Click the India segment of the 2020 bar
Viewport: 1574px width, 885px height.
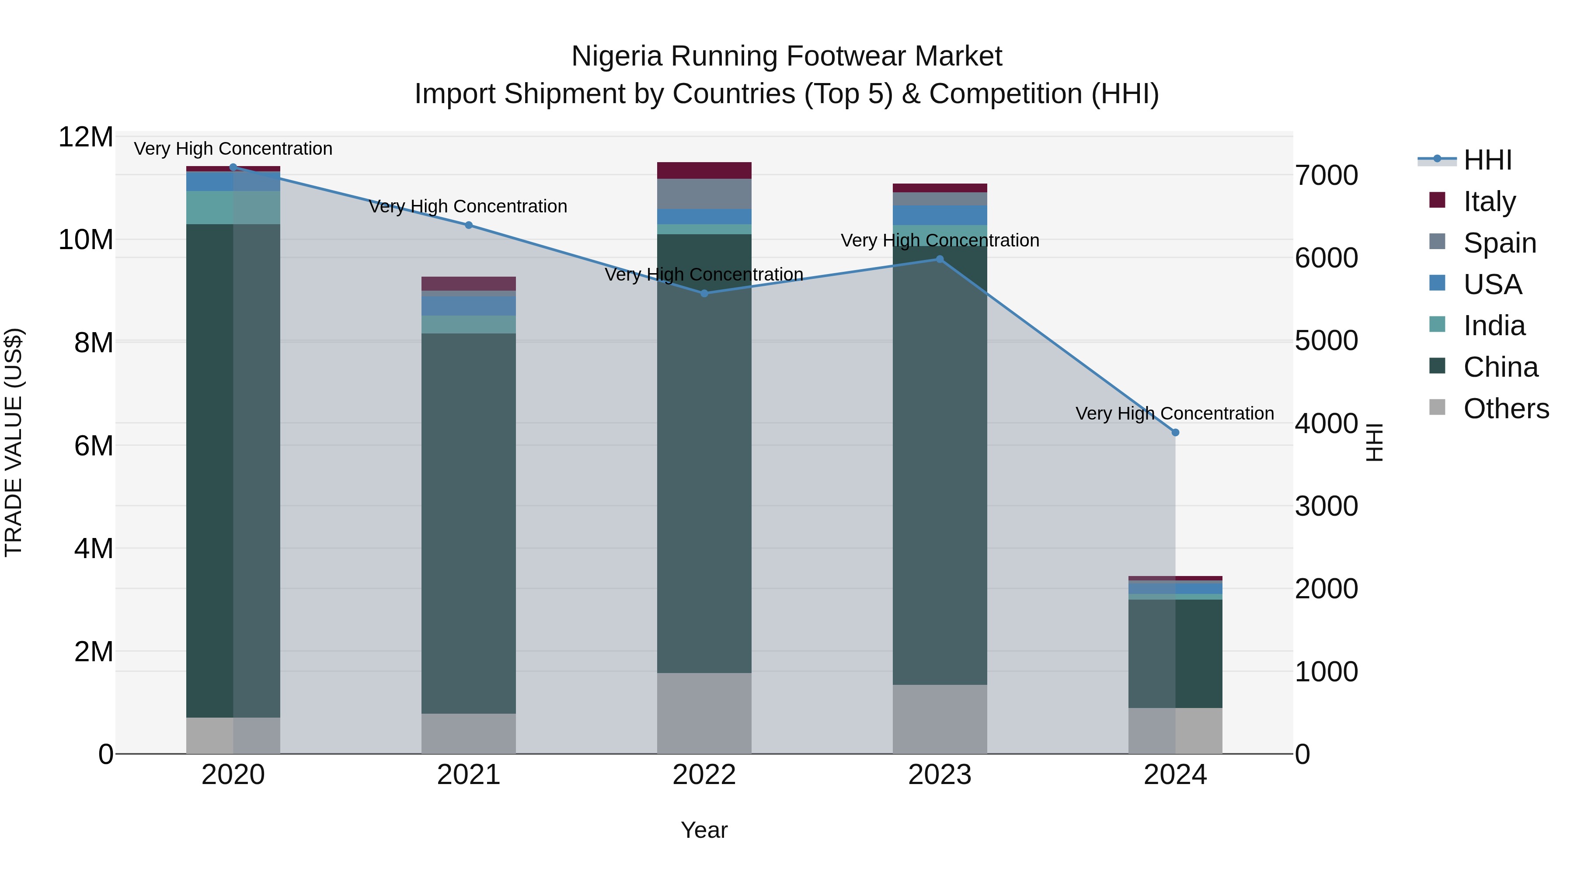click(x=233, y=208)
